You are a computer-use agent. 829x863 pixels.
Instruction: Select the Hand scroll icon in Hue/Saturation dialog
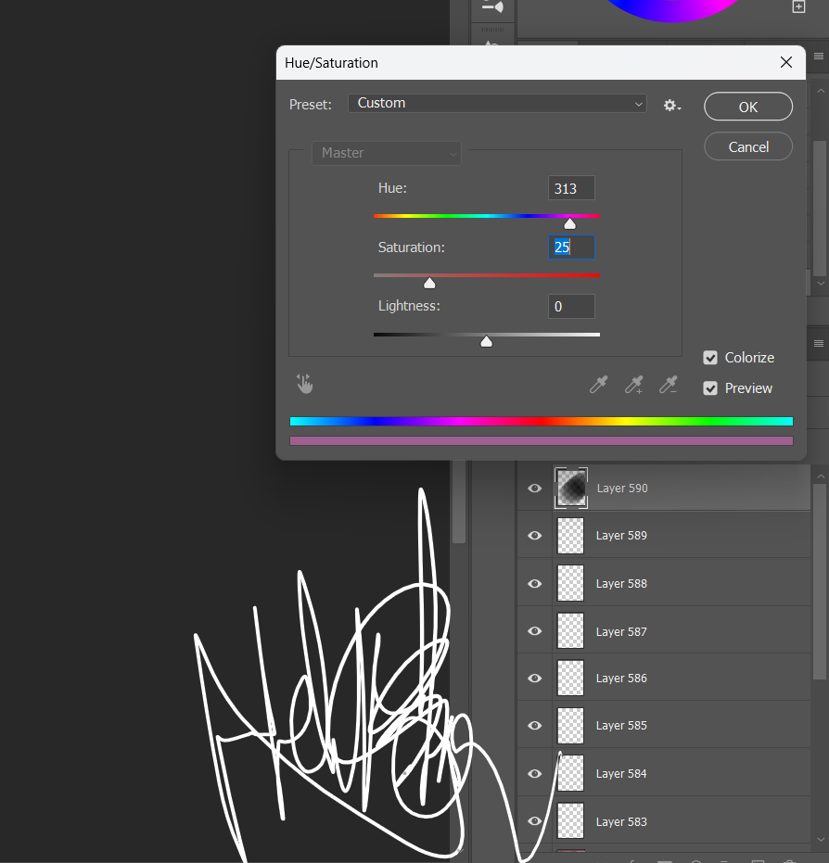[305, 384]
